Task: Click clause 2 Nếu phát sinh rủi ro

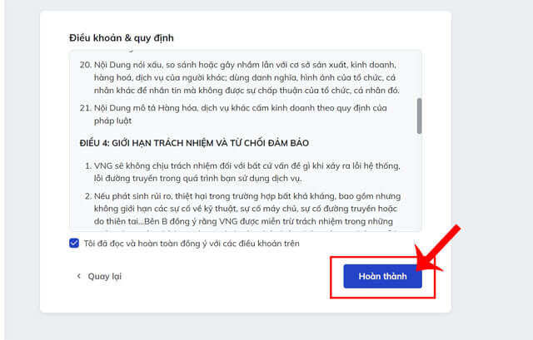Action: (x=242, y=209)
